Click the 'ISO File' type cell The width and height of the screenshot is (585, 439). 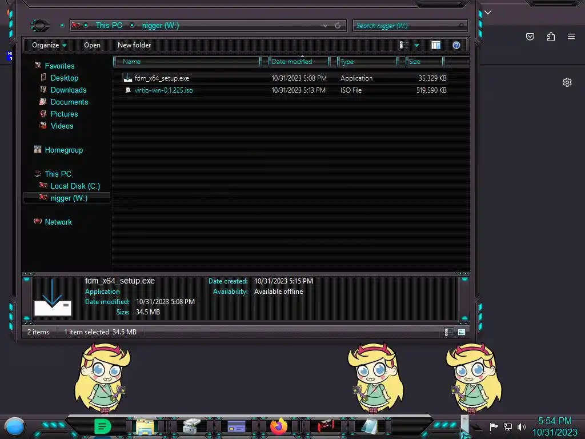pos(351,90)
